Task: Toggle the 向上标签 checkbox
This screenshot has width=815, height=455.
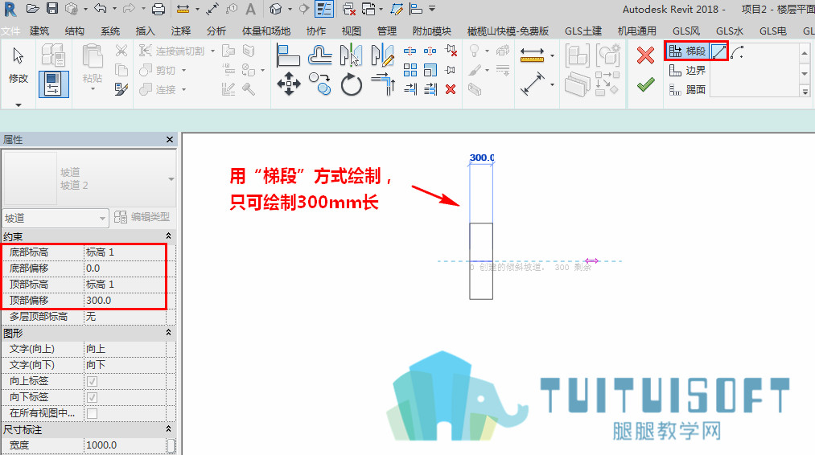Action: (92, 381)
